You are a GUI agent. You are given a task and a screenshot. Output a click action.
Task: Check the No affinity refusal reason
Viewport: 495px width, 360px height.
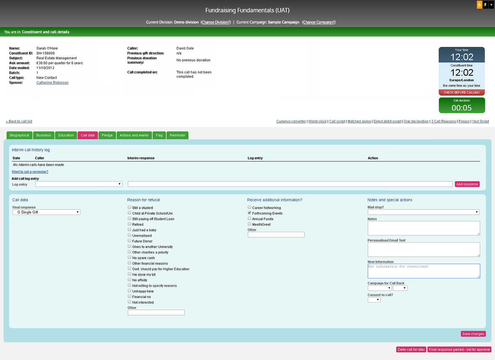click(x=129, y=280)
